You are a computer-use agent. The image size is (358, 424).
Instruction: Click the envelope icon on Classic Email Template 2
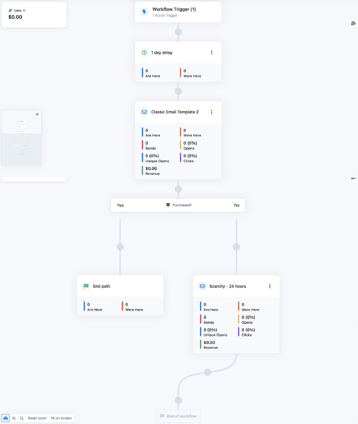[144, 112]
